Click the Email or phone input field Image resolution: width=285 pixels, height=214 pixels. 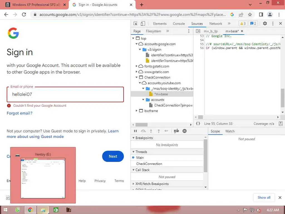pos(65,94)
